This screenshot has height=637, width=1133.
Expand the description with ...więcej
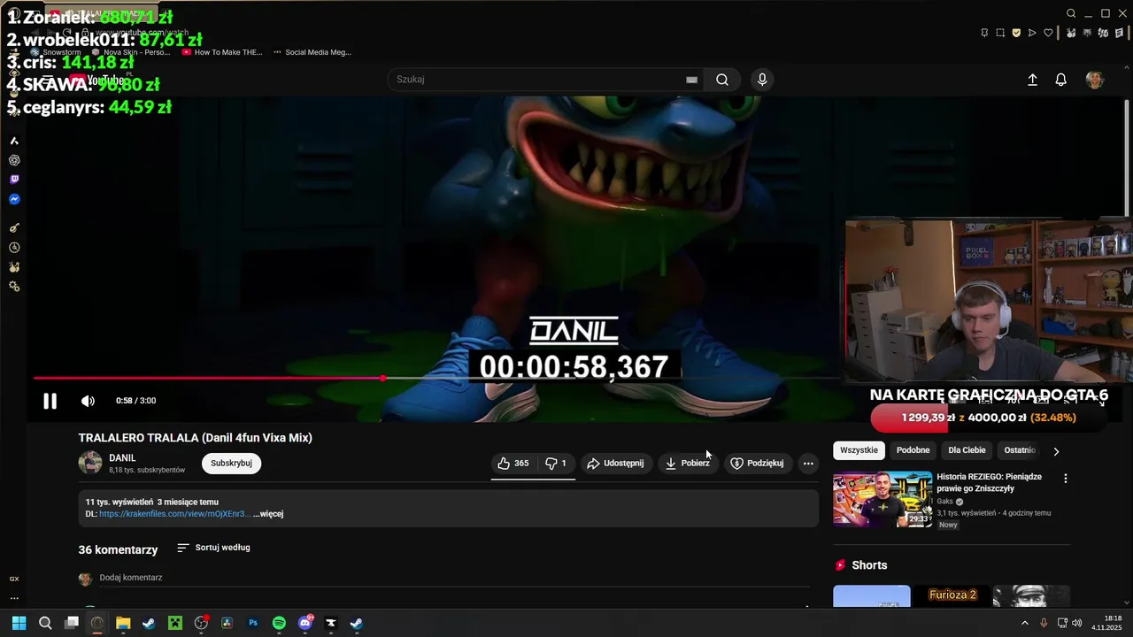tap(268, 514)
